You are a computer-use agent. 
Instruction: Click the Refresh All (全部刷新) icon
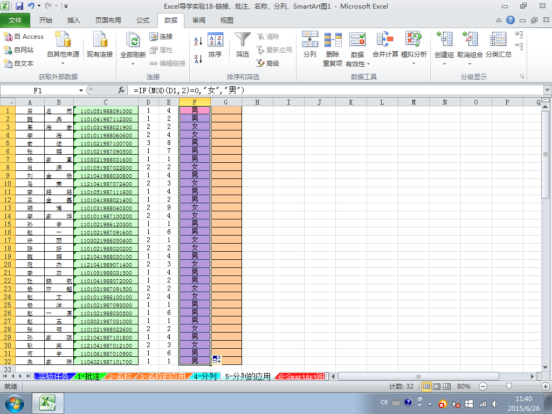pos(133,40)
